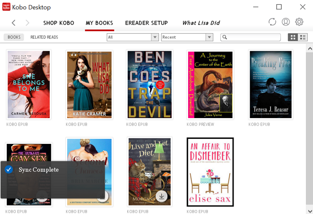This screenshot has height=214, width=313.
Task: Maximize the Kobo Desktop window
Action: [x=279, y=7]
